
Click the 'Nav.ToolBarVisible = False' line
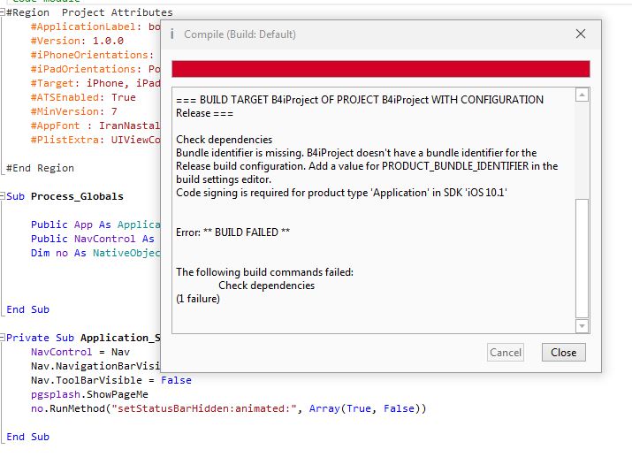coord(111,380)
